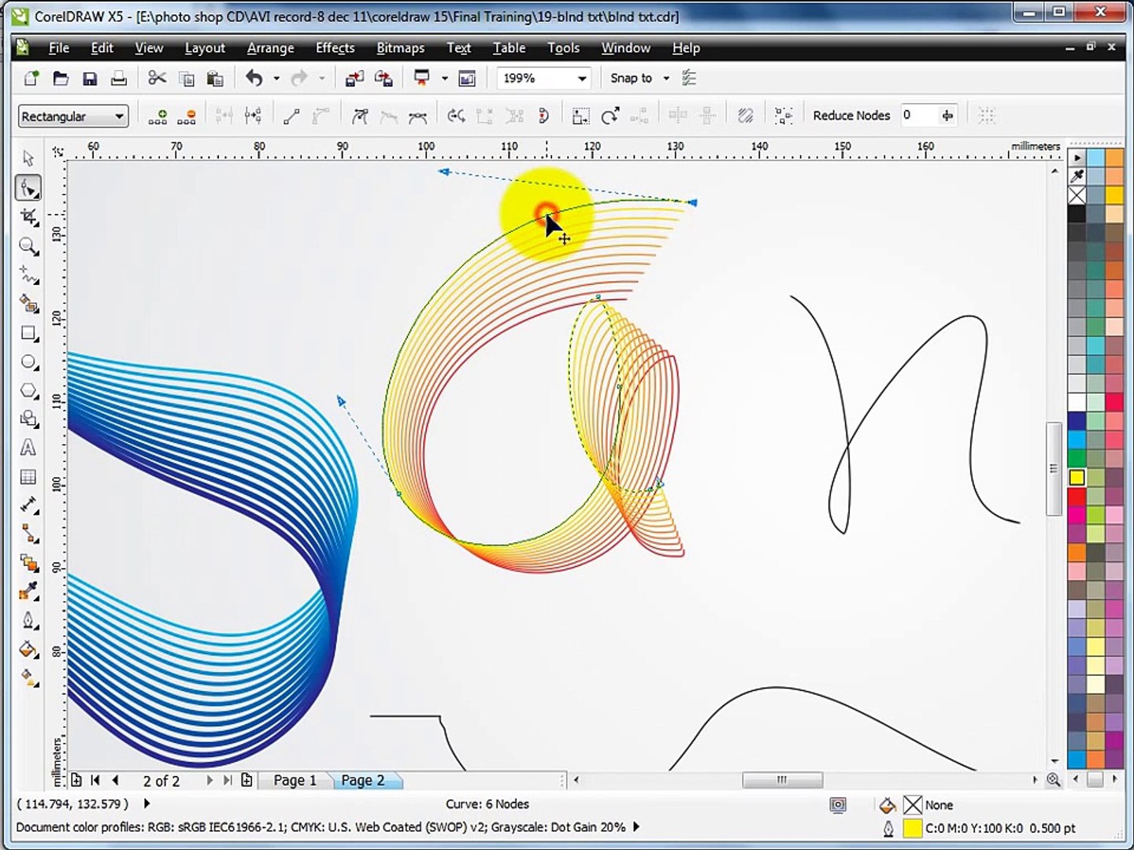This screenshot has height=850, width=1134.
Task: Click the add page button beside page tabs
Action: [246, 780]
